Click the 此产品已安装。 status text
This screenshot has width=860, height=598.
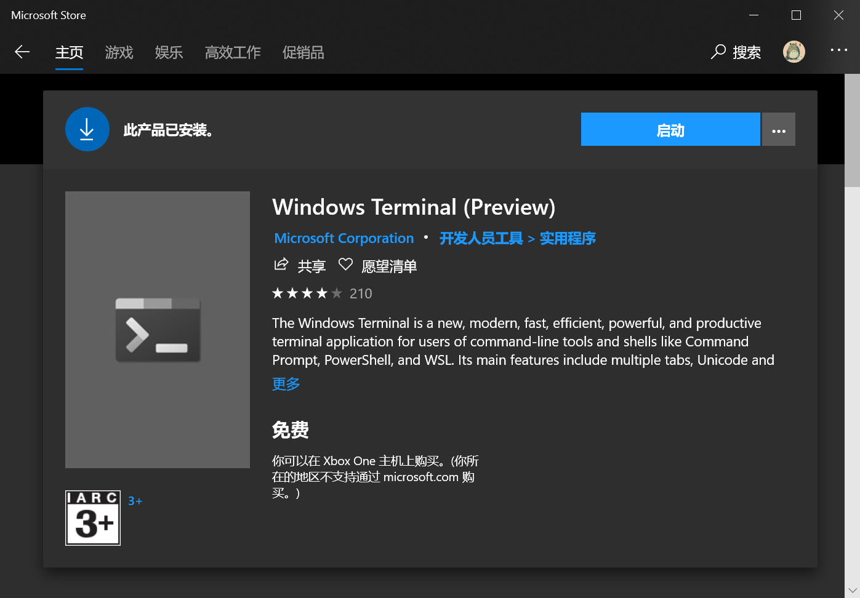169,130
